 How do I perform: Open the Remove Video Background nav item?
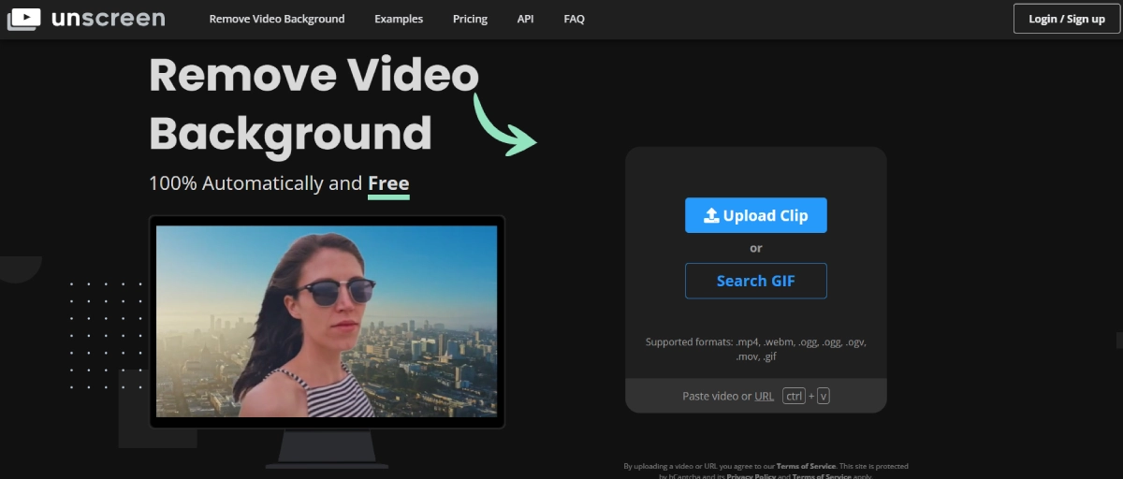tap(277, 19)
